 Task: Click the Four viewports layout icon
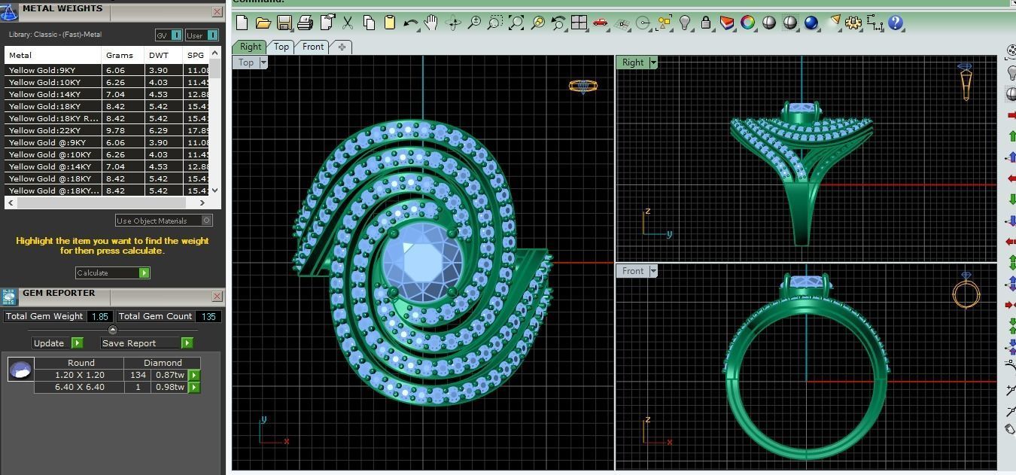pyautogui.click(x=579, y=23)
